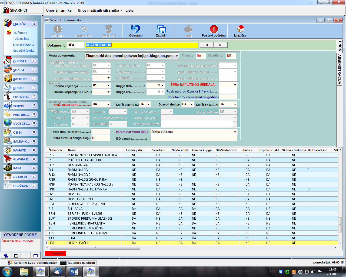Click the Odustani undo icon
Image resolution: width=346 pixels, height=277 pixels.
(x=136, y=29)
